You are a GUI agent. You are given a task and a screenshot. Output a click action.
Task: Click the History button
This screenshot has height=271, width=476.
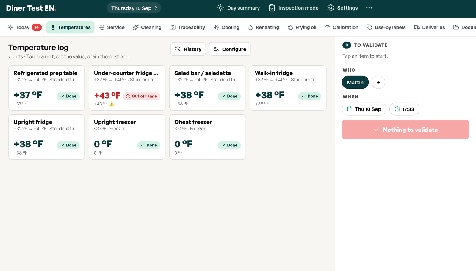point(188,49)
